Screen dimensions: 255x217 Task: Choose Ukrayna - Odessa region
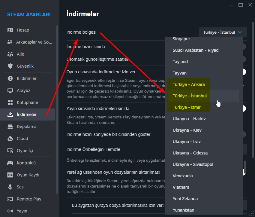click(x=204, y=153)
